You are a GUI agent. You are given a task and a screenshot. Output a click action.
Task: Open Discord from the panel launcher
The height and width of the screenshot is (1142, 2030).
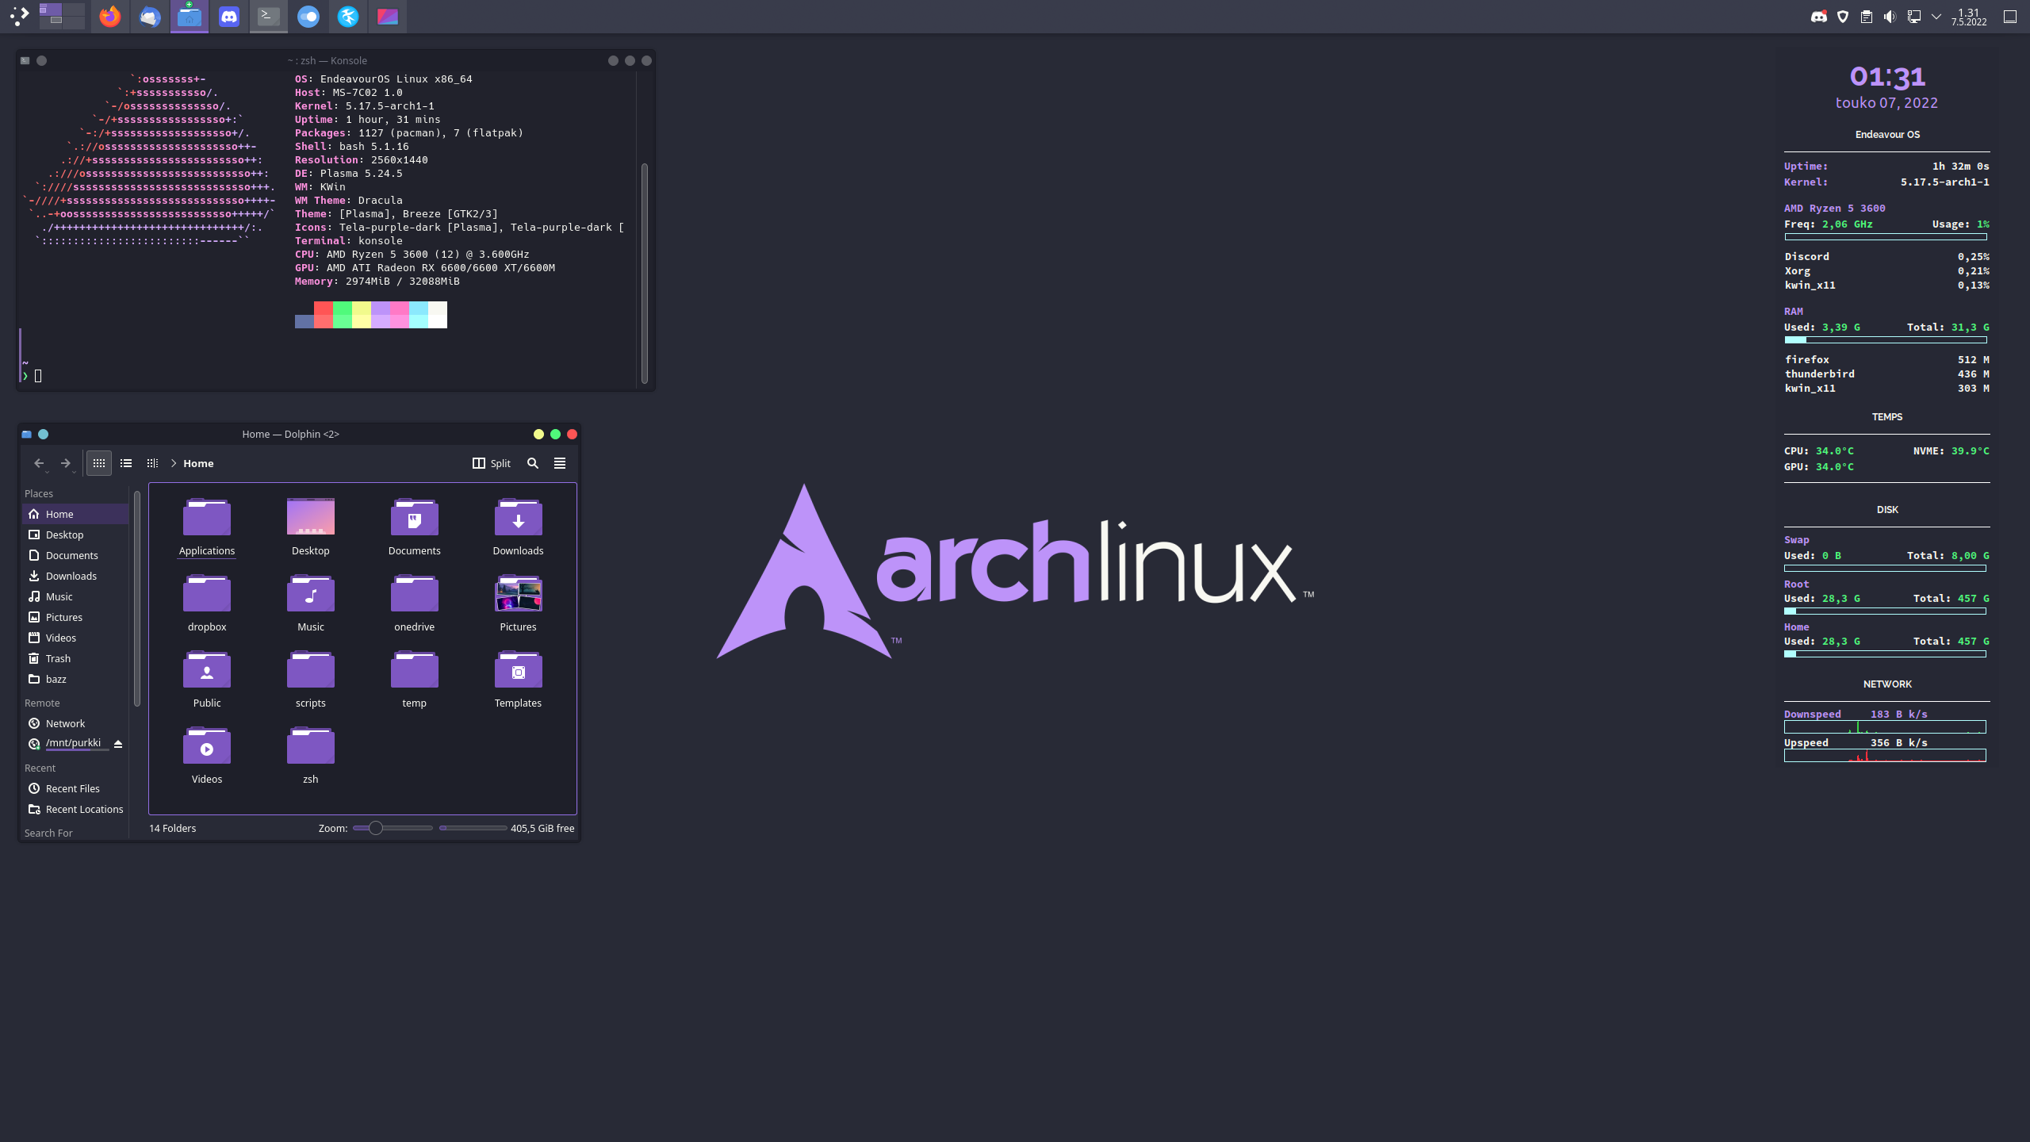[229, 16]
